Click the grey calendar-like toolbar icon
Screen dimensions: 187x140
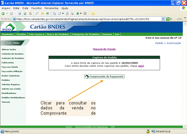(85, 14)
